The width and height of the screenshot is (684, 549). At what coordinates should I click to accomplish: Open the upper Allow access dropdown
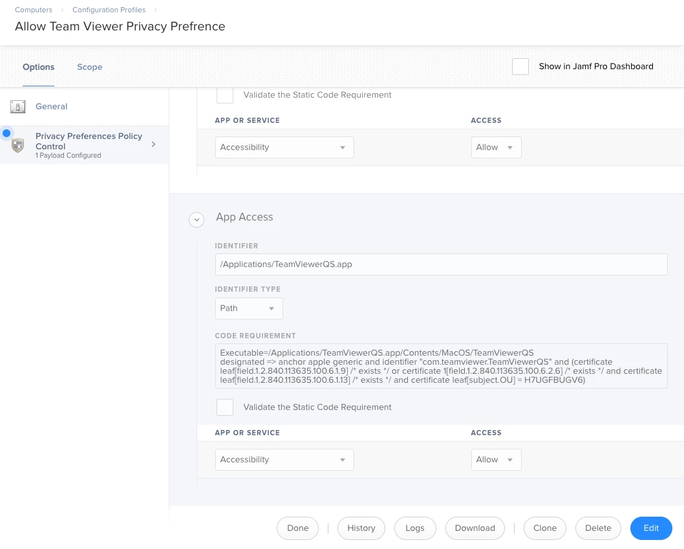496,147
